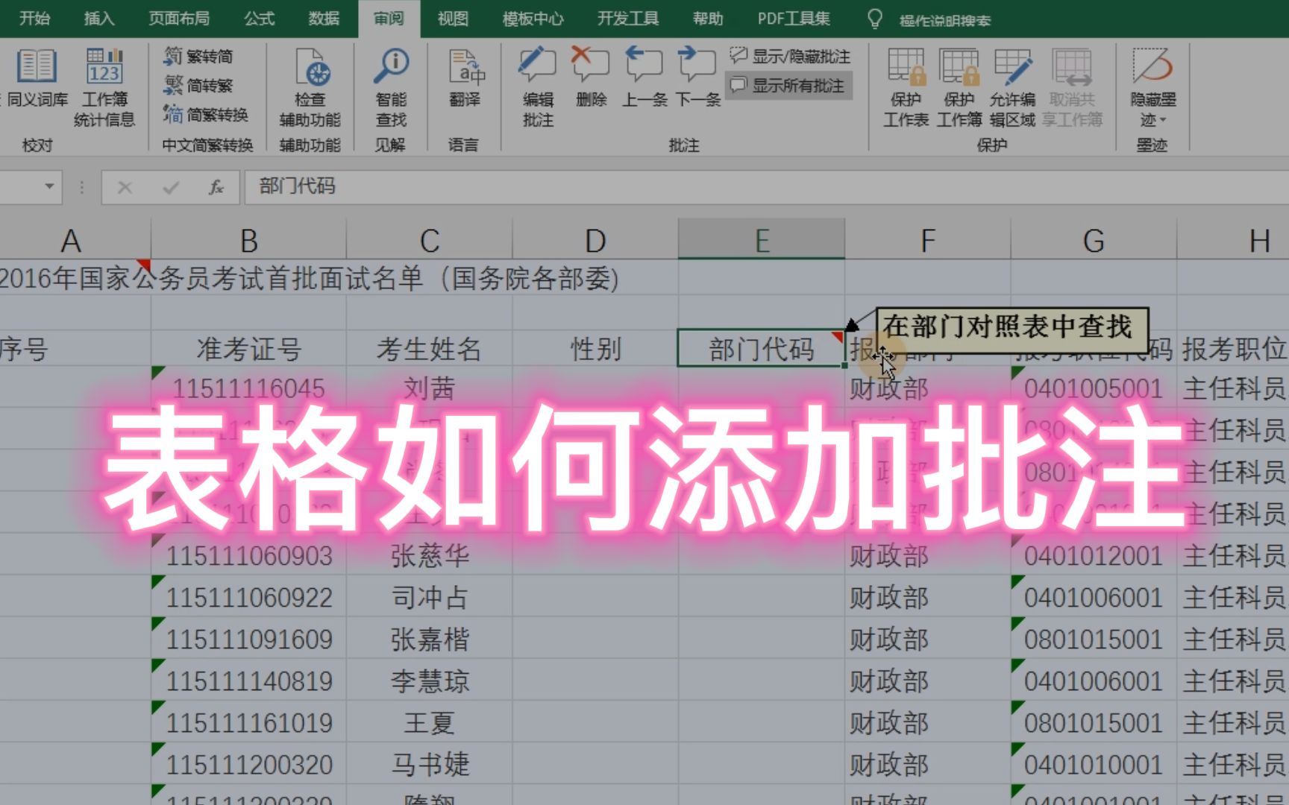Toggle Show All Comments (显示所有批注)
1289x805 pixels.
point(788,86)
